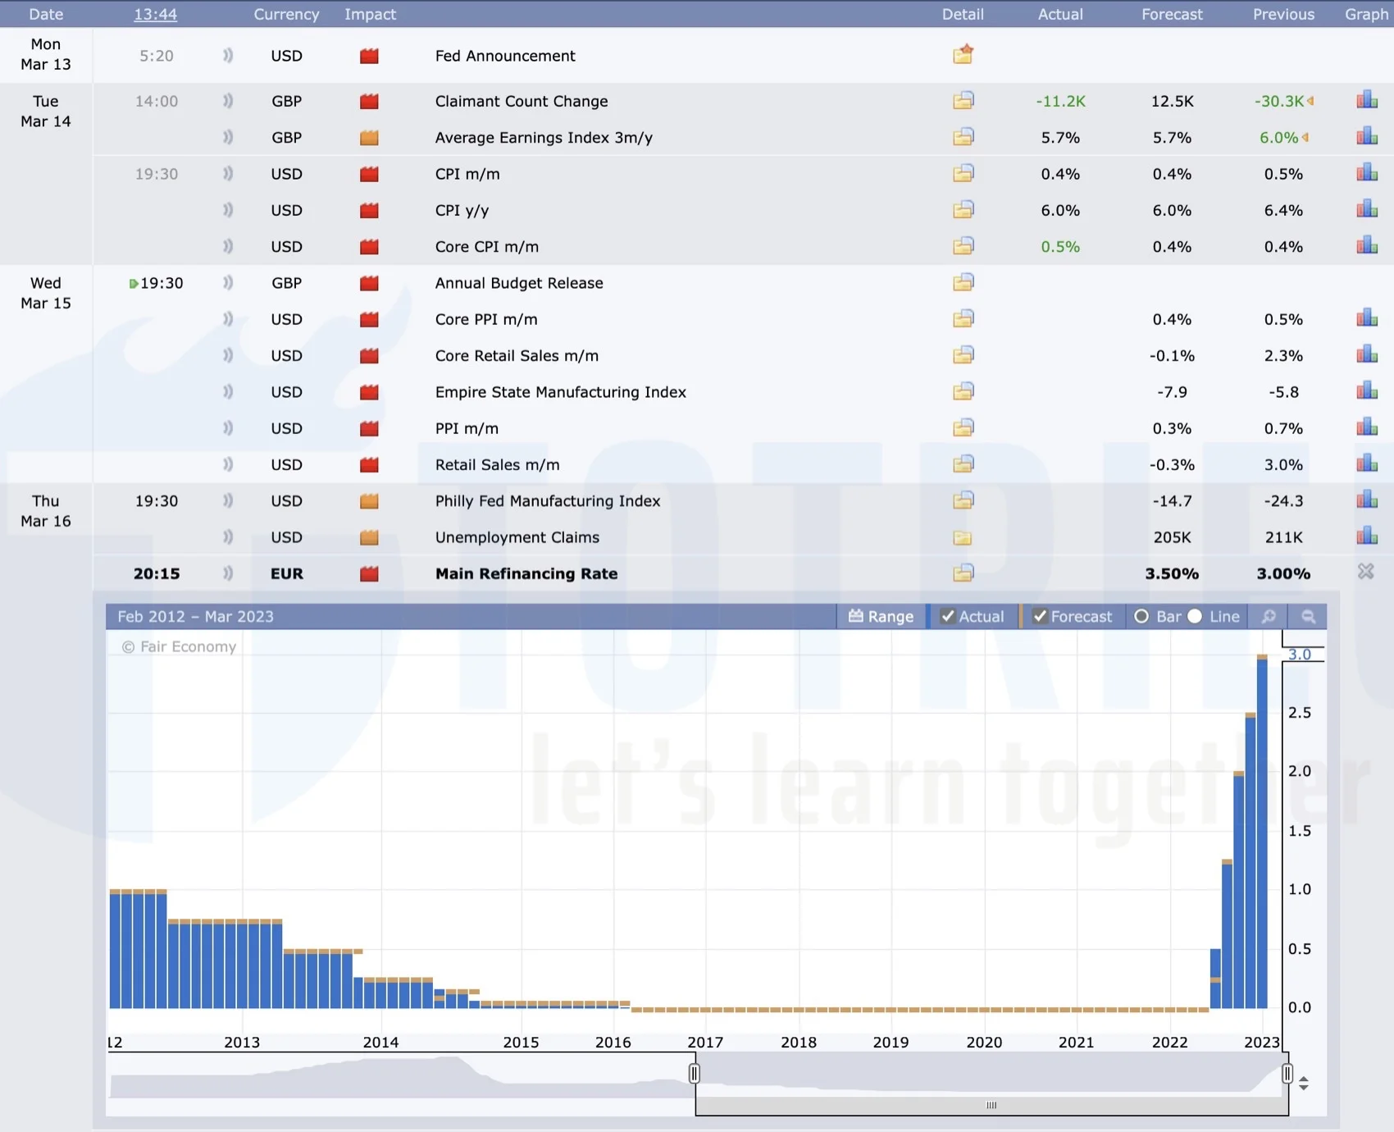Open graph icon for Retail Sales m/m
Screen dimensions: 1394x1132
point(1366,464)
